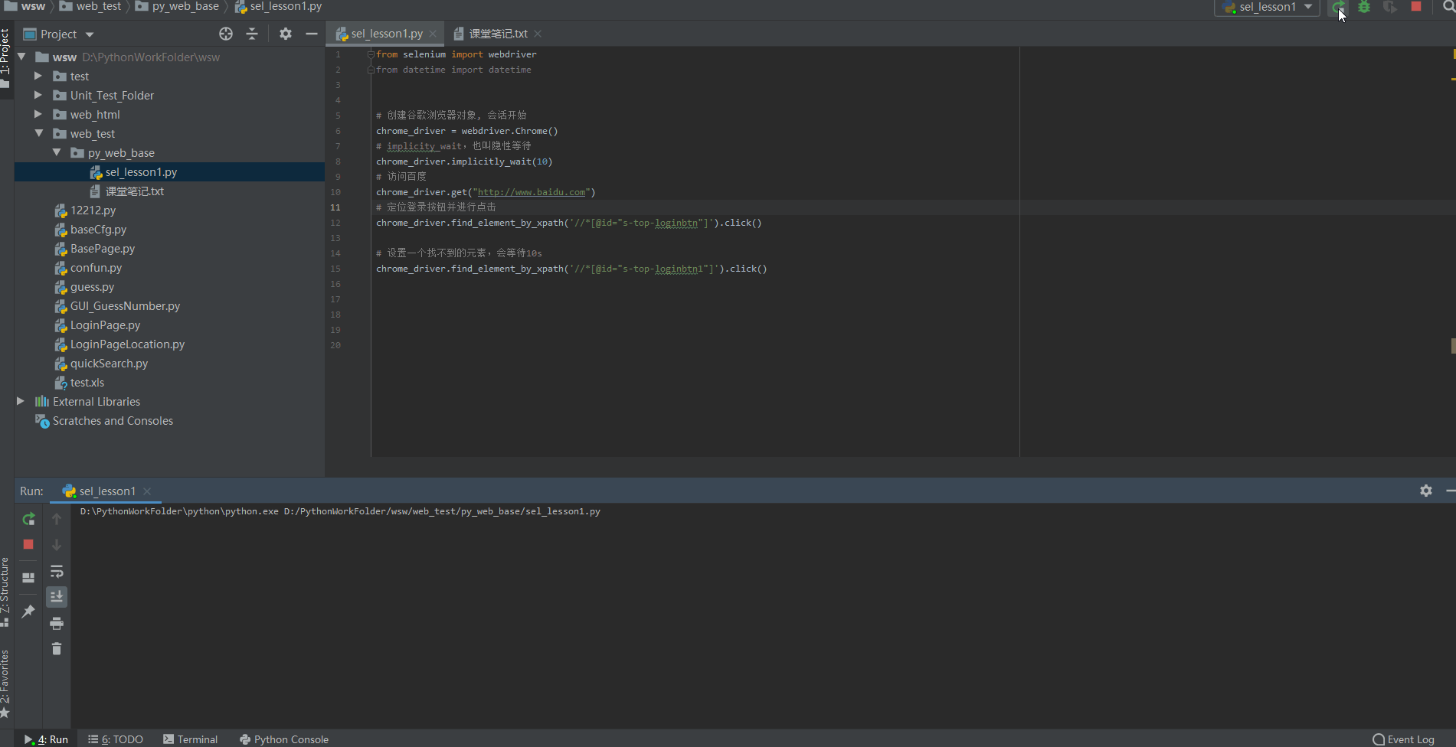Select the sel_lesson1.py editor tab

coord(386,34)
